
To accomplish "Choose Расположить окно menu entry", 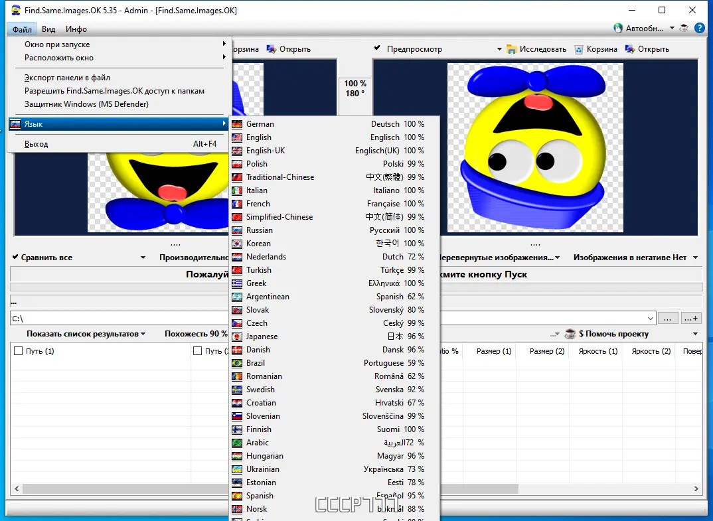I will [118, 58].
